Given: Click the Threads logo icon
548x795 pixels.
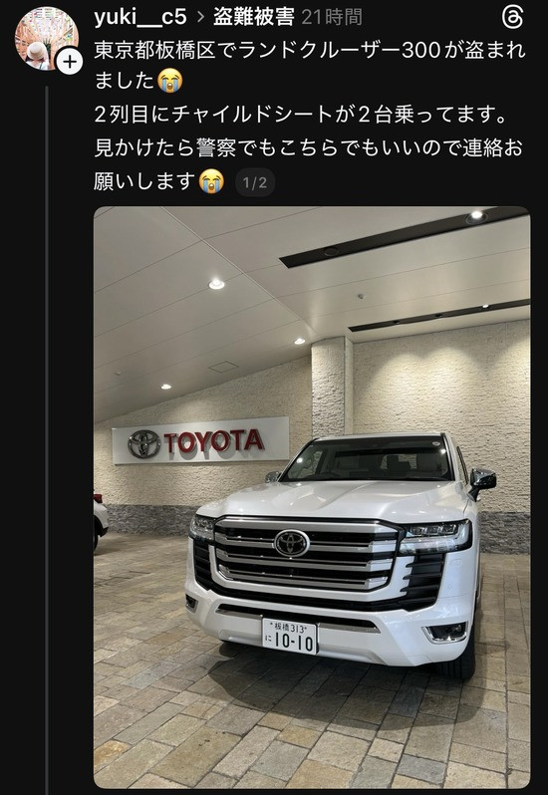Looking at the screenshot, I should tap(512, 17).
